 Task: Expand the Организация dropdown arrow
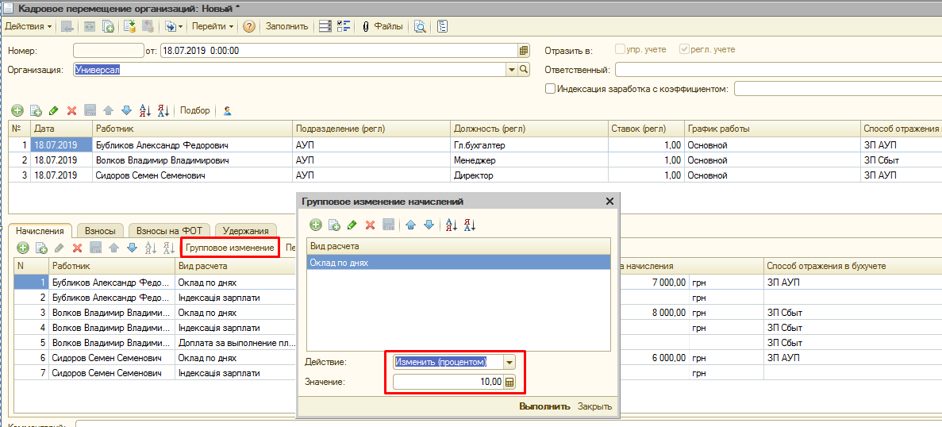[513, 70]
